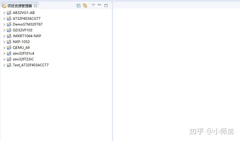Screen dimensions: 240x141
Task: Expand the stm32f101c4 project
Action: tap(4, 53)
